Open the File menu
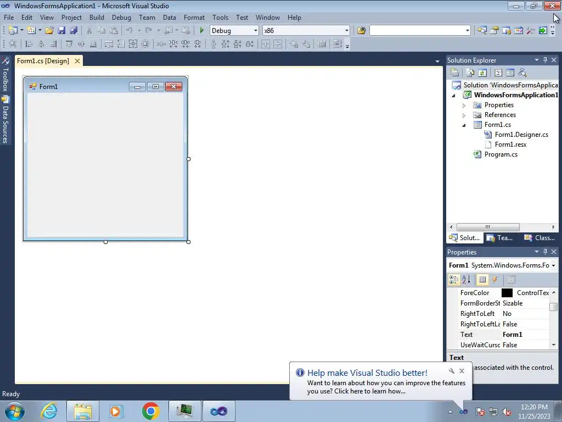This screenshot has width=562, height=422. 9,17
